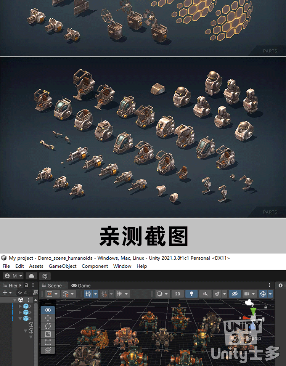Toggle grid visibility in Scene view
The width and height of the screenshot is (286, 366).
point(88,294)
